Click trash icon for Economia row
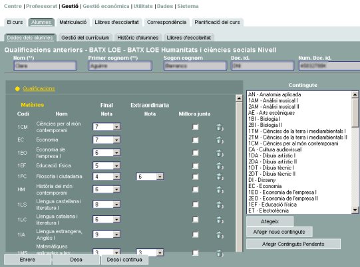This screenshot has height=267, width=360. click(220, 140)
